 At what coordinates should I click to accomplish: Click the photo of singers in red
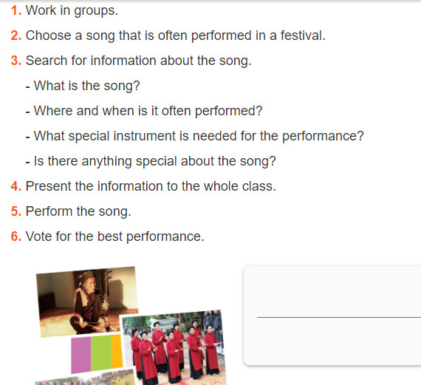[x=174, y=349]
